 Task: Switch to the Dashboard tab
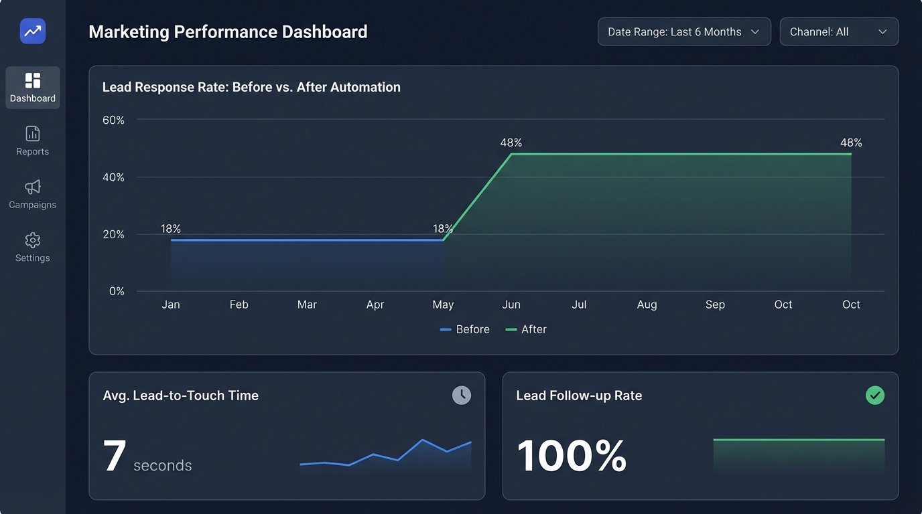point(32,88)
